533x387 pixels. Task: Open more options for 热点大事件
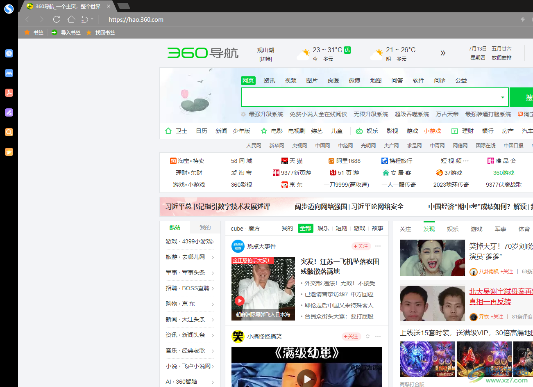coord(378,246)
